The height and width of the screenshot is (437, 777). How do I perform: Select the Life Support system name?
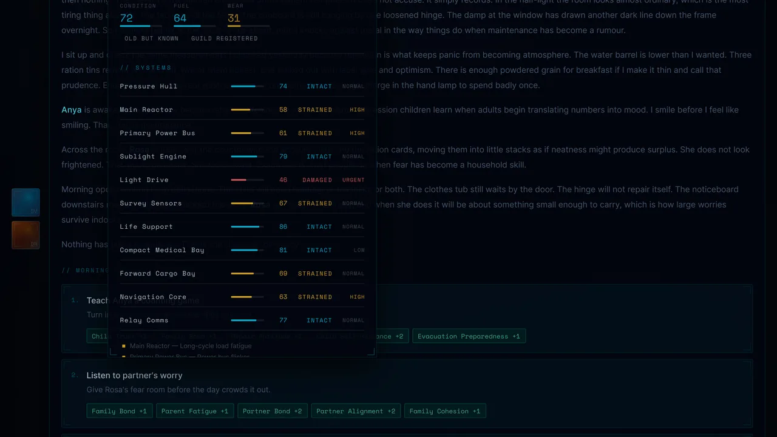(x=146, y=226)
